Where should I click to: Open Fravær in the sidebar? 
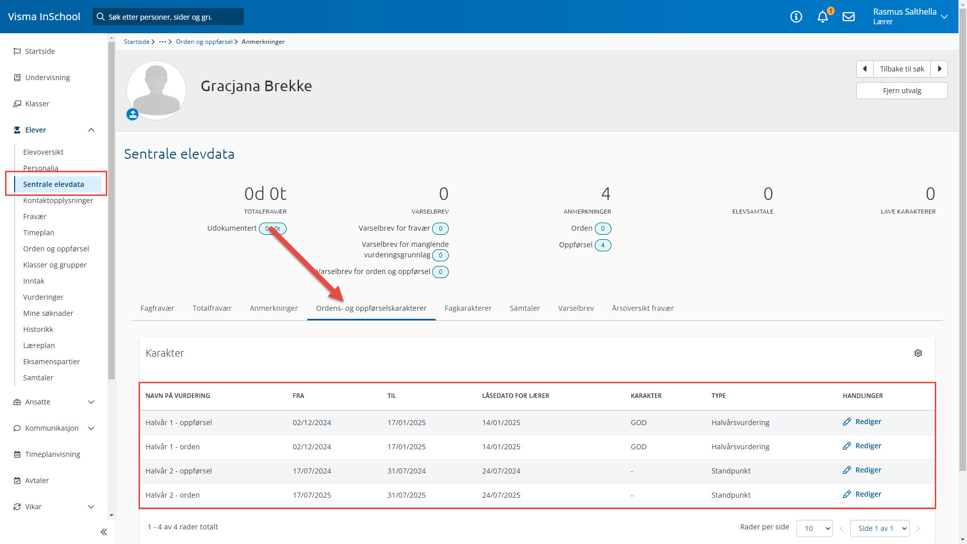point(35,217)
